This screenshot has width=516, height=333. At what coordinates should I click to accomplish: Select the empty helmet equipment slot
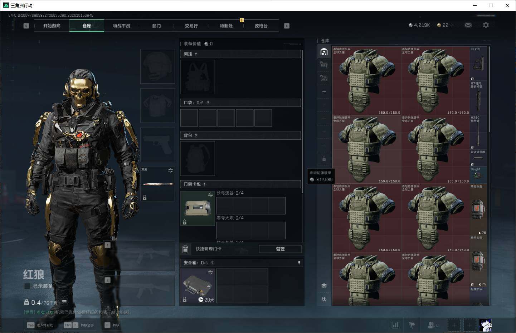point(157,66)
